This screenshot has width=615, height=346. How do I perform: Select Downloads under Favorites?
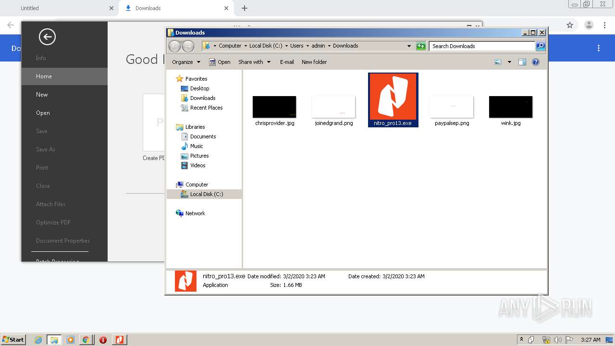198,98
